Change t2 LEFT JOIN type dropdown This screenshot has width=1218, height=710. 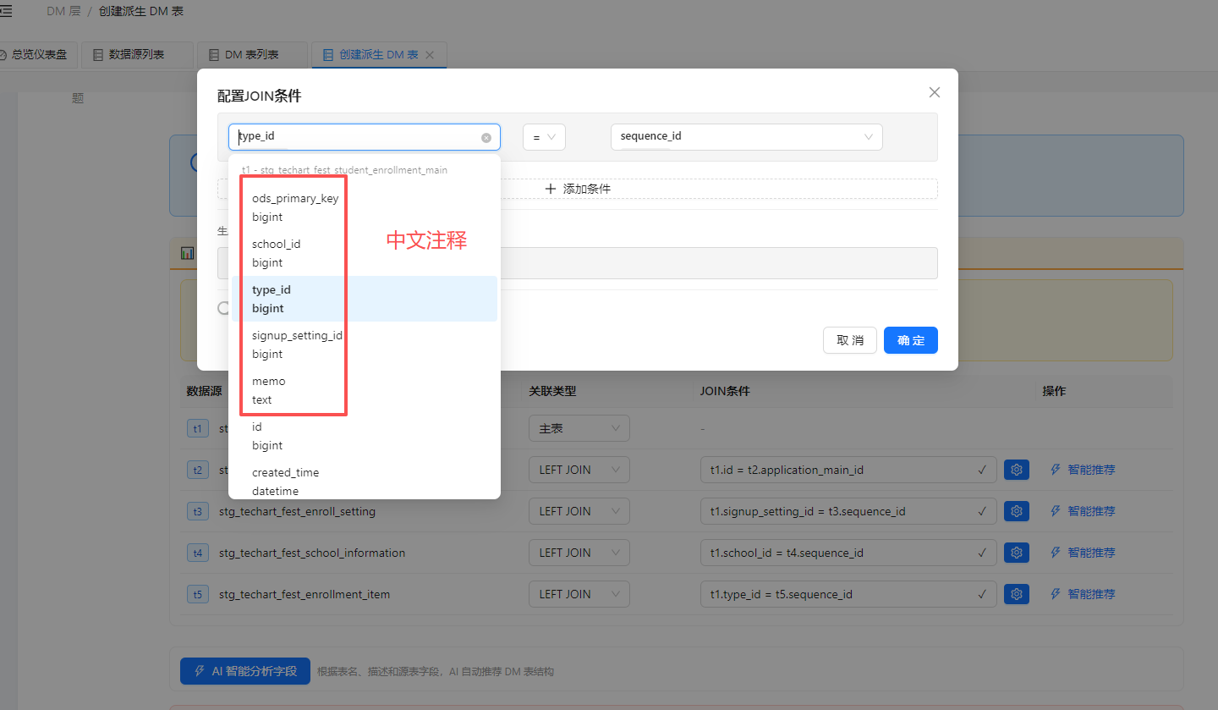click(x=579, y=470)
